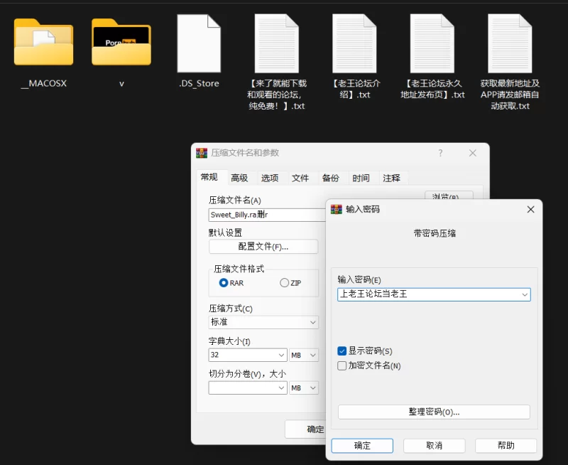Click the WinRAR icon in 输入密码 title bar

click(x=337, y=209)
